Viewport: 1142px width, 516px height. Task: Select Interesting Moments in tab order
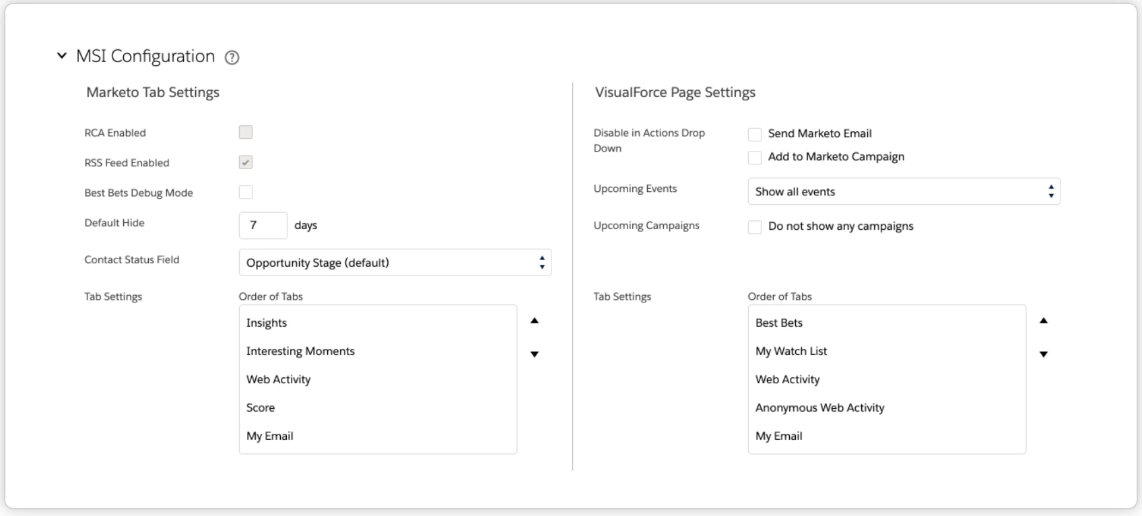tap(378, 351)
